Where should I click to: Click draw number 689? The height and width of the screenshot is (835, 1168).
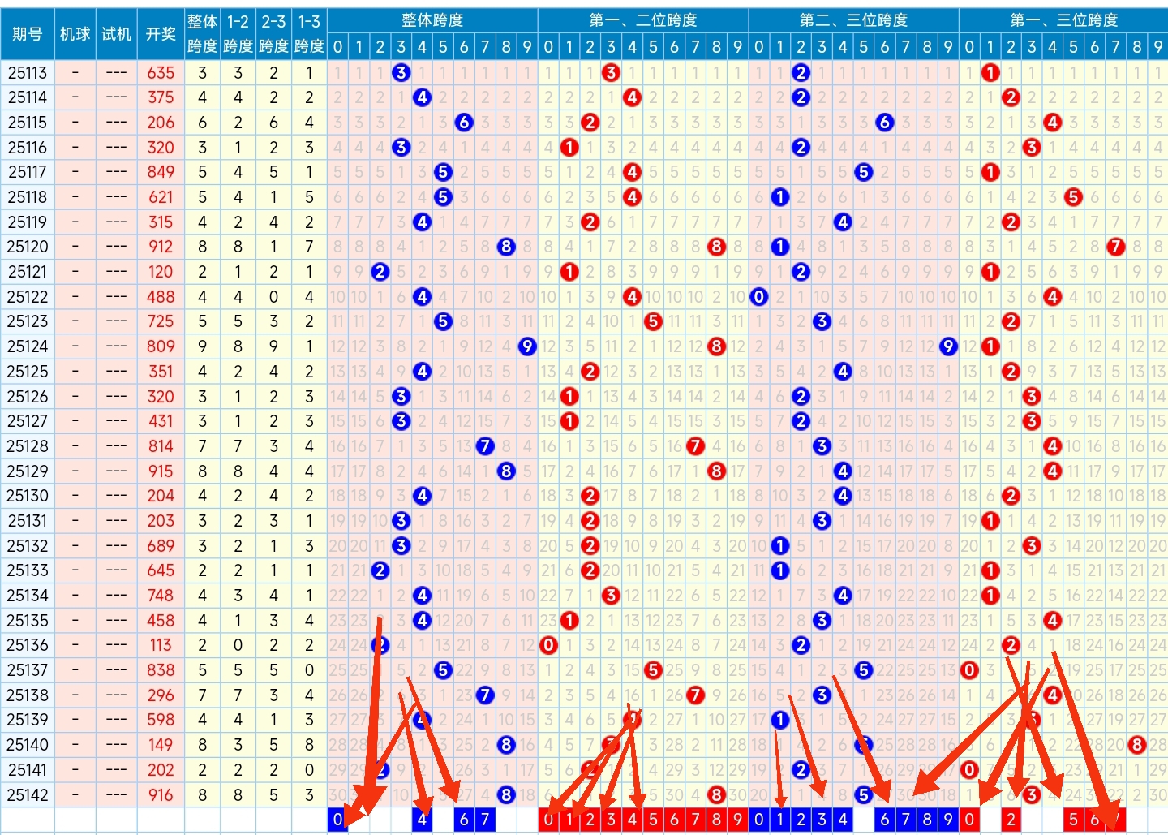coord(161,546)
